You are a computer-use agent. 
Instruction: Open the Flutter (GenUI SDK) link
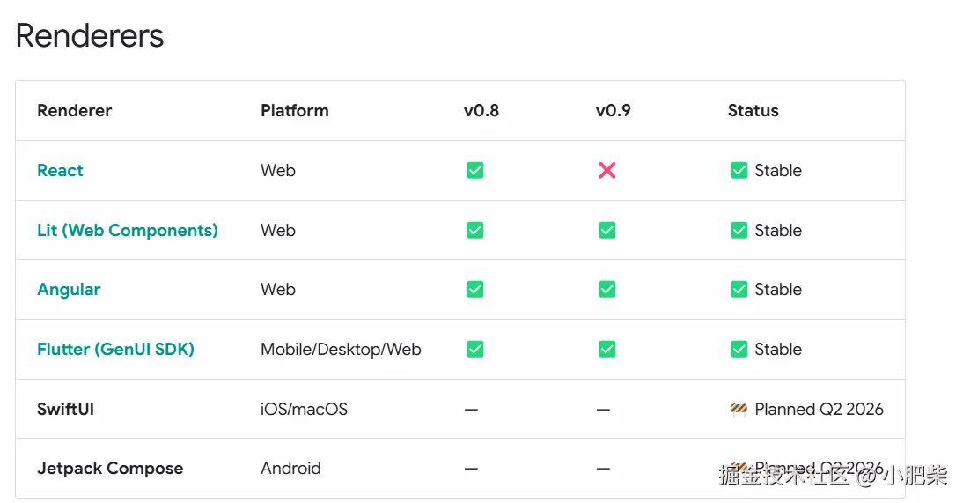[115, 350]
